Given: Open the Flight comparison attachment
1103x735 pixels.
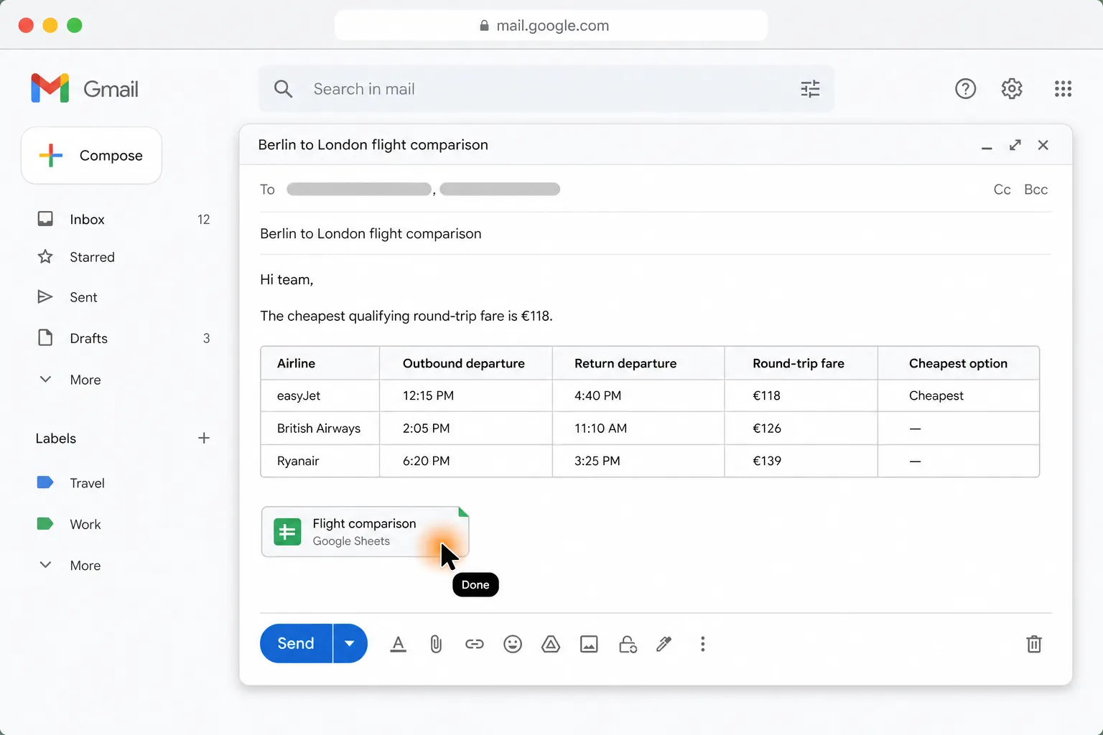Looking at the screenshot, I should tap(365, 532).
